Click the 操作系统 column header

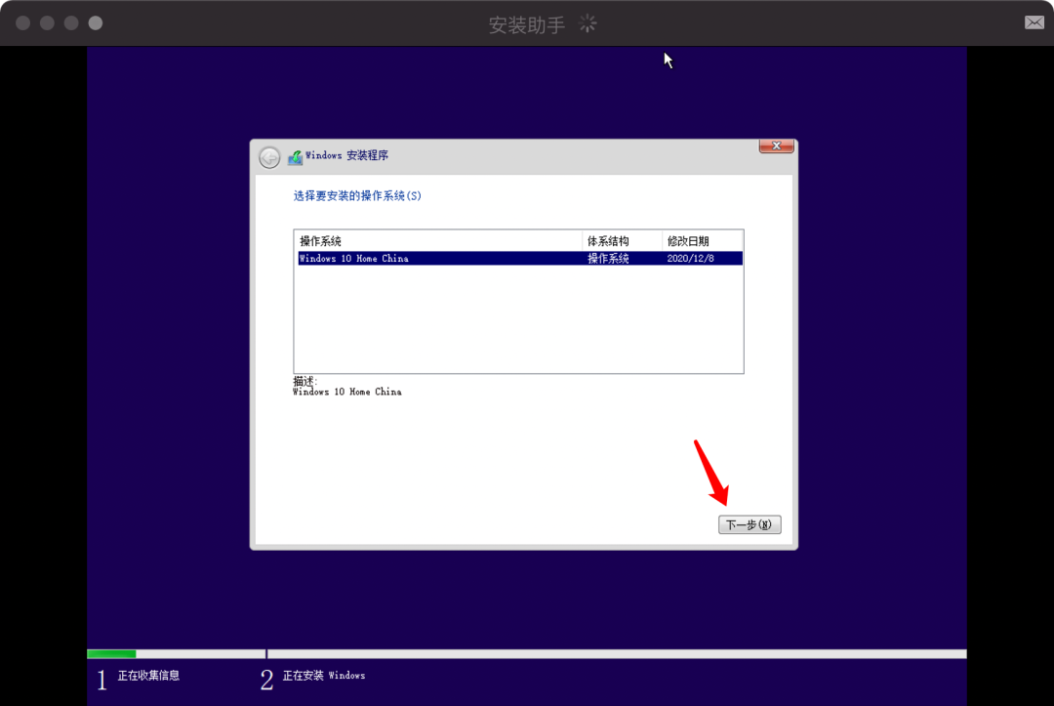tap(439, 241)
